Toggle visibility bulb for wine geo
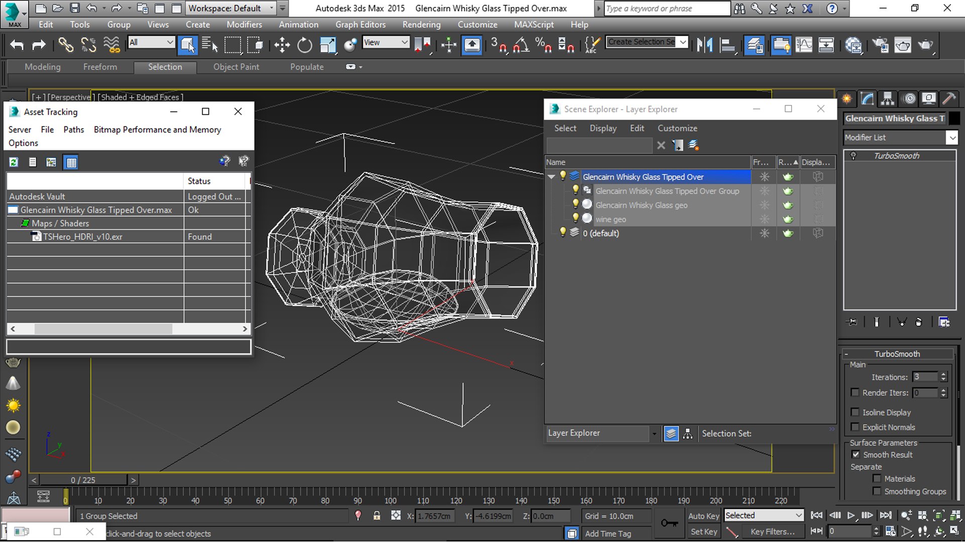 575,218
